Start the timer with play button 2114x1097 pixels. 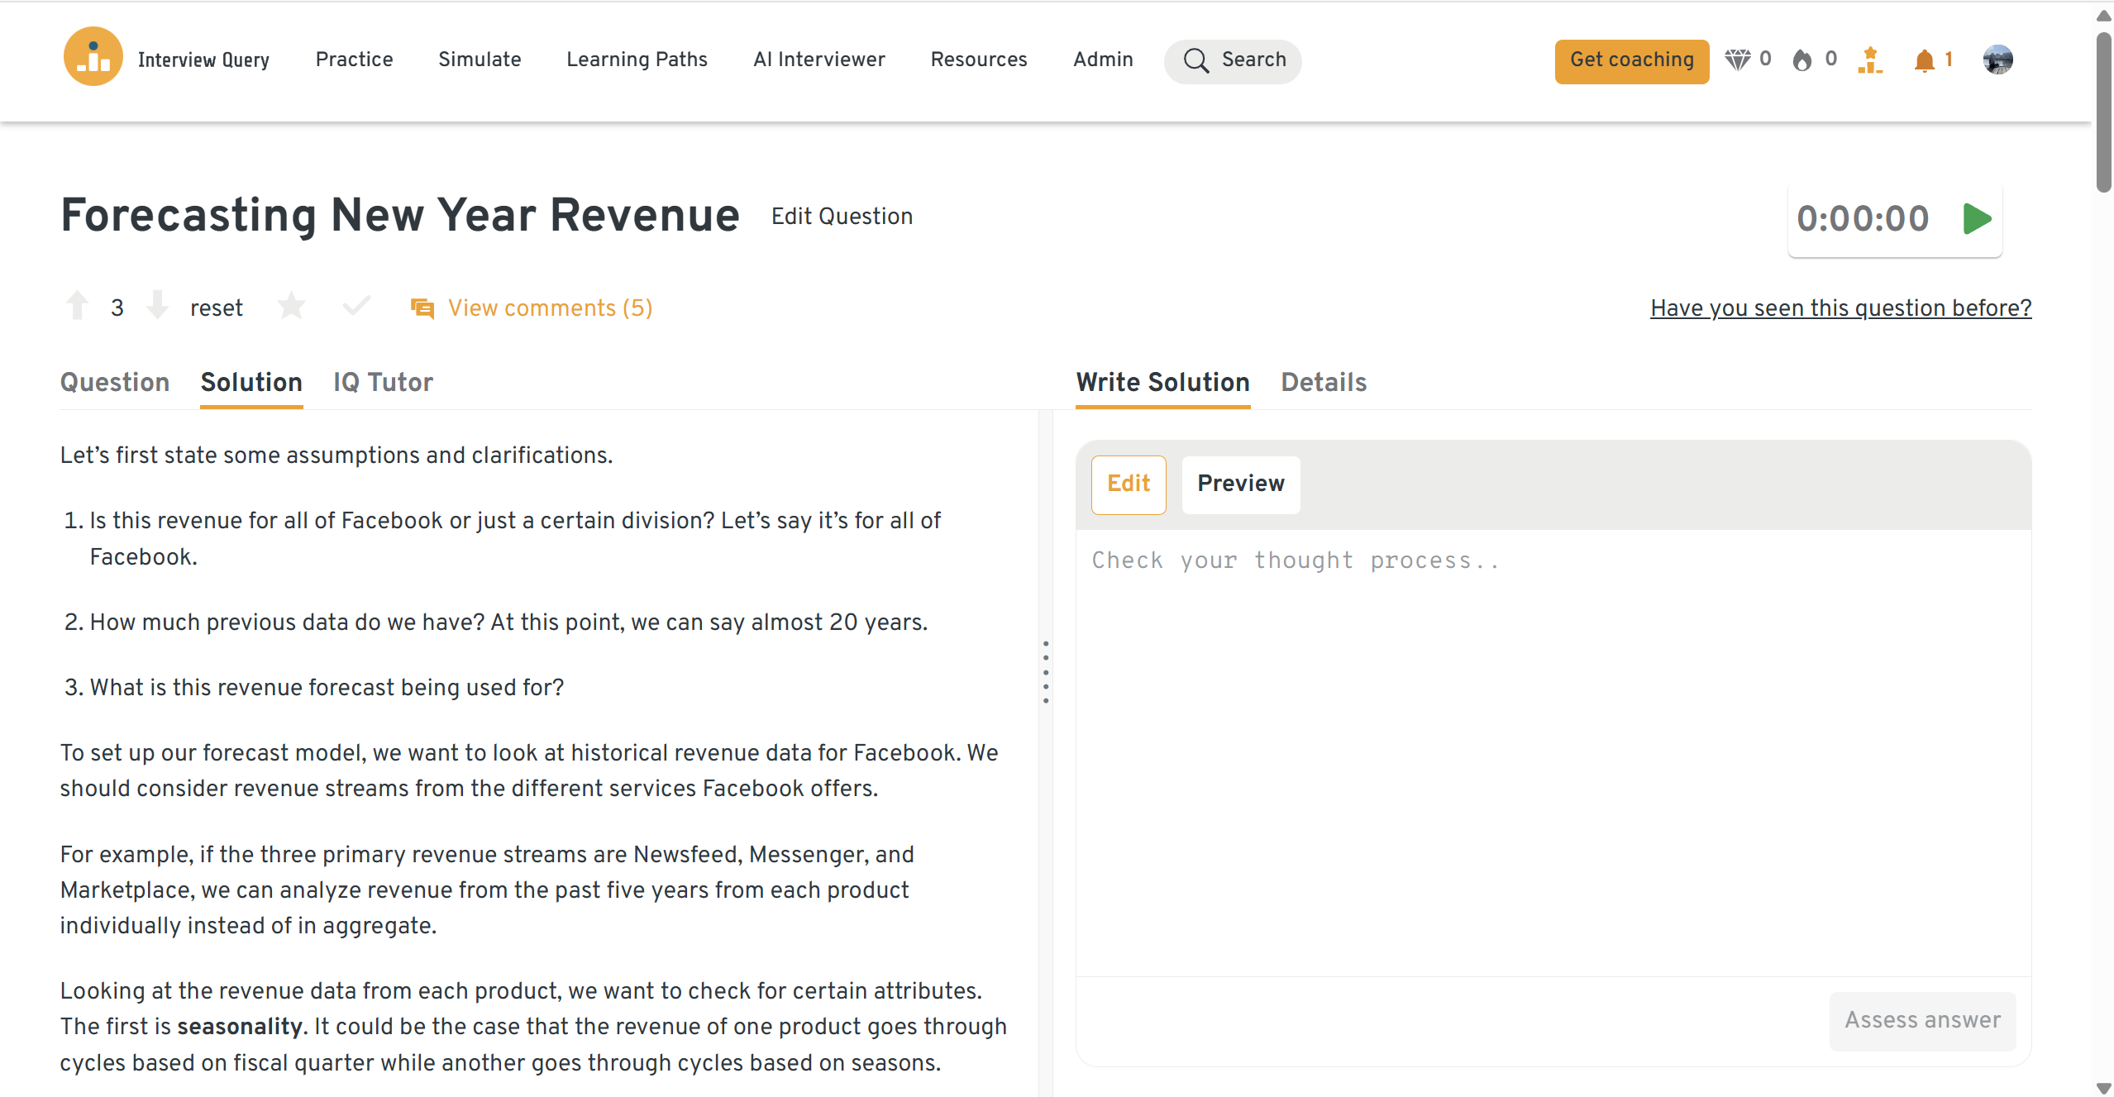pyautogui.click(x=1977, y=219)
